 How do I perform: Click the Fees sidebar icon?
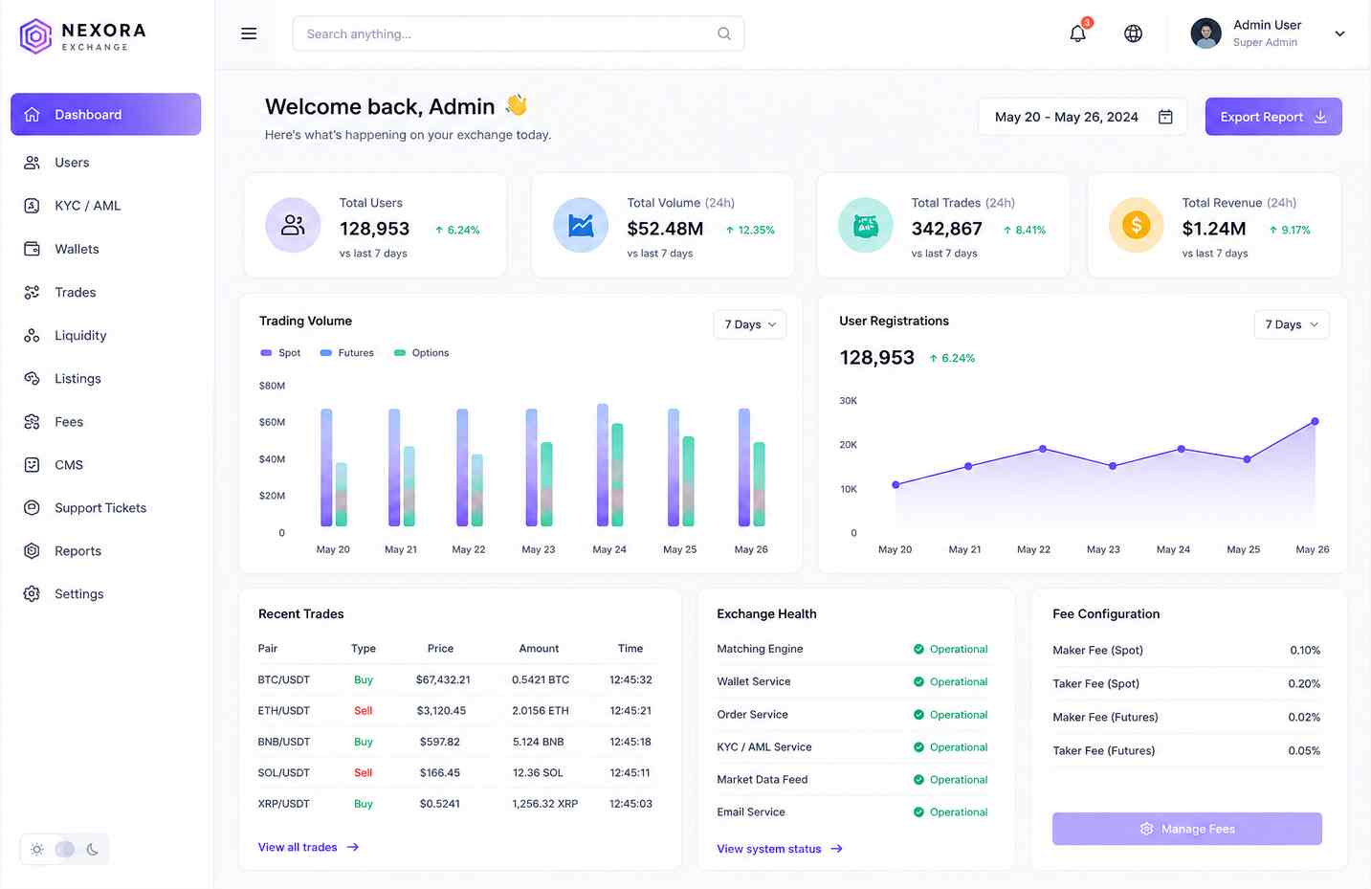point(32,421)
